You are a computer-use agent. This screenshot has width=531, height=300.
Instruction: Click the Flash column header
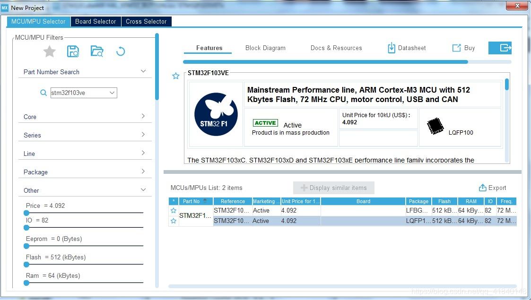[x=444, y=201]
